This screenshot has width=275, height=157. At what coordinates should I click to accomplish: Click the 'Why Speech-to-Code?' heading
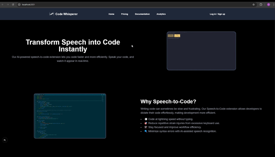point(168,102)
